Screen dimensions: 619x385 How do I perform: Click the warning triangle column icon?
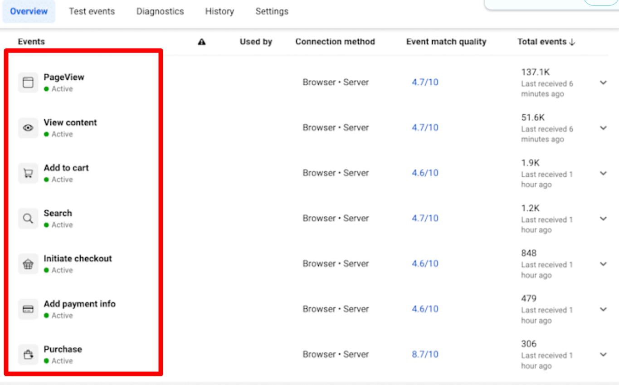pos(202,42)
